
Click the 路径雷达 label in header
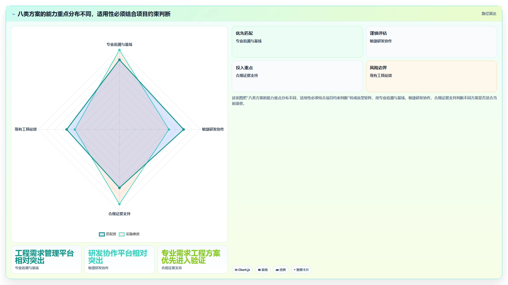click(x=489, y=14)
